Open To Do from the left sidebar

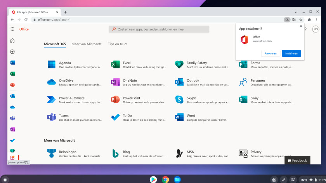pos(12,140)
